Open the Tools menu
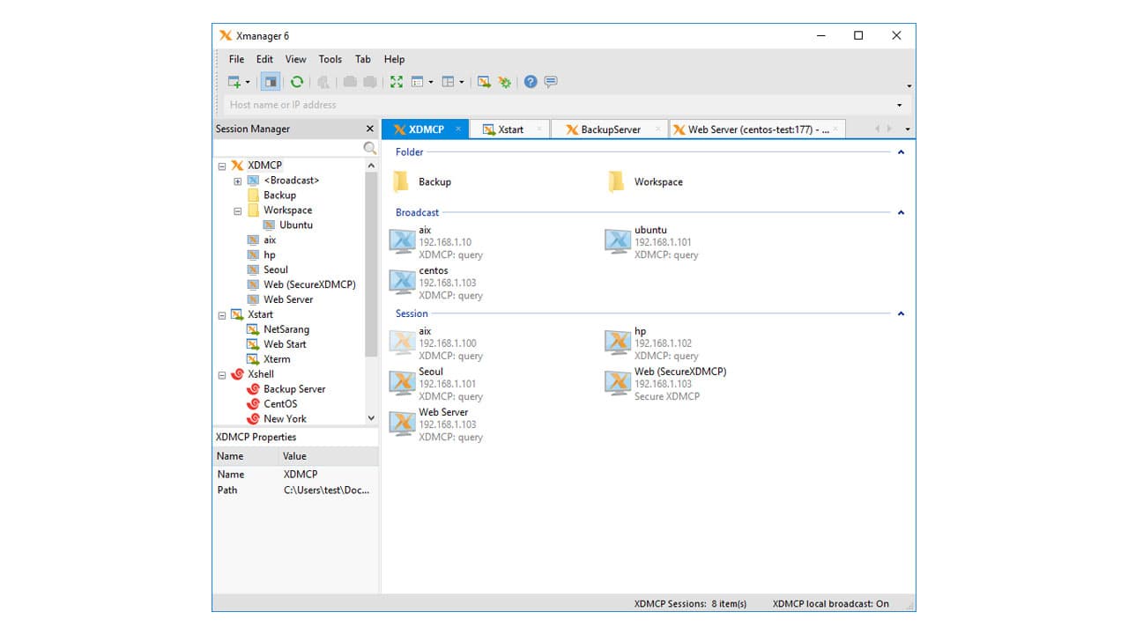 [x=330, y=59]
